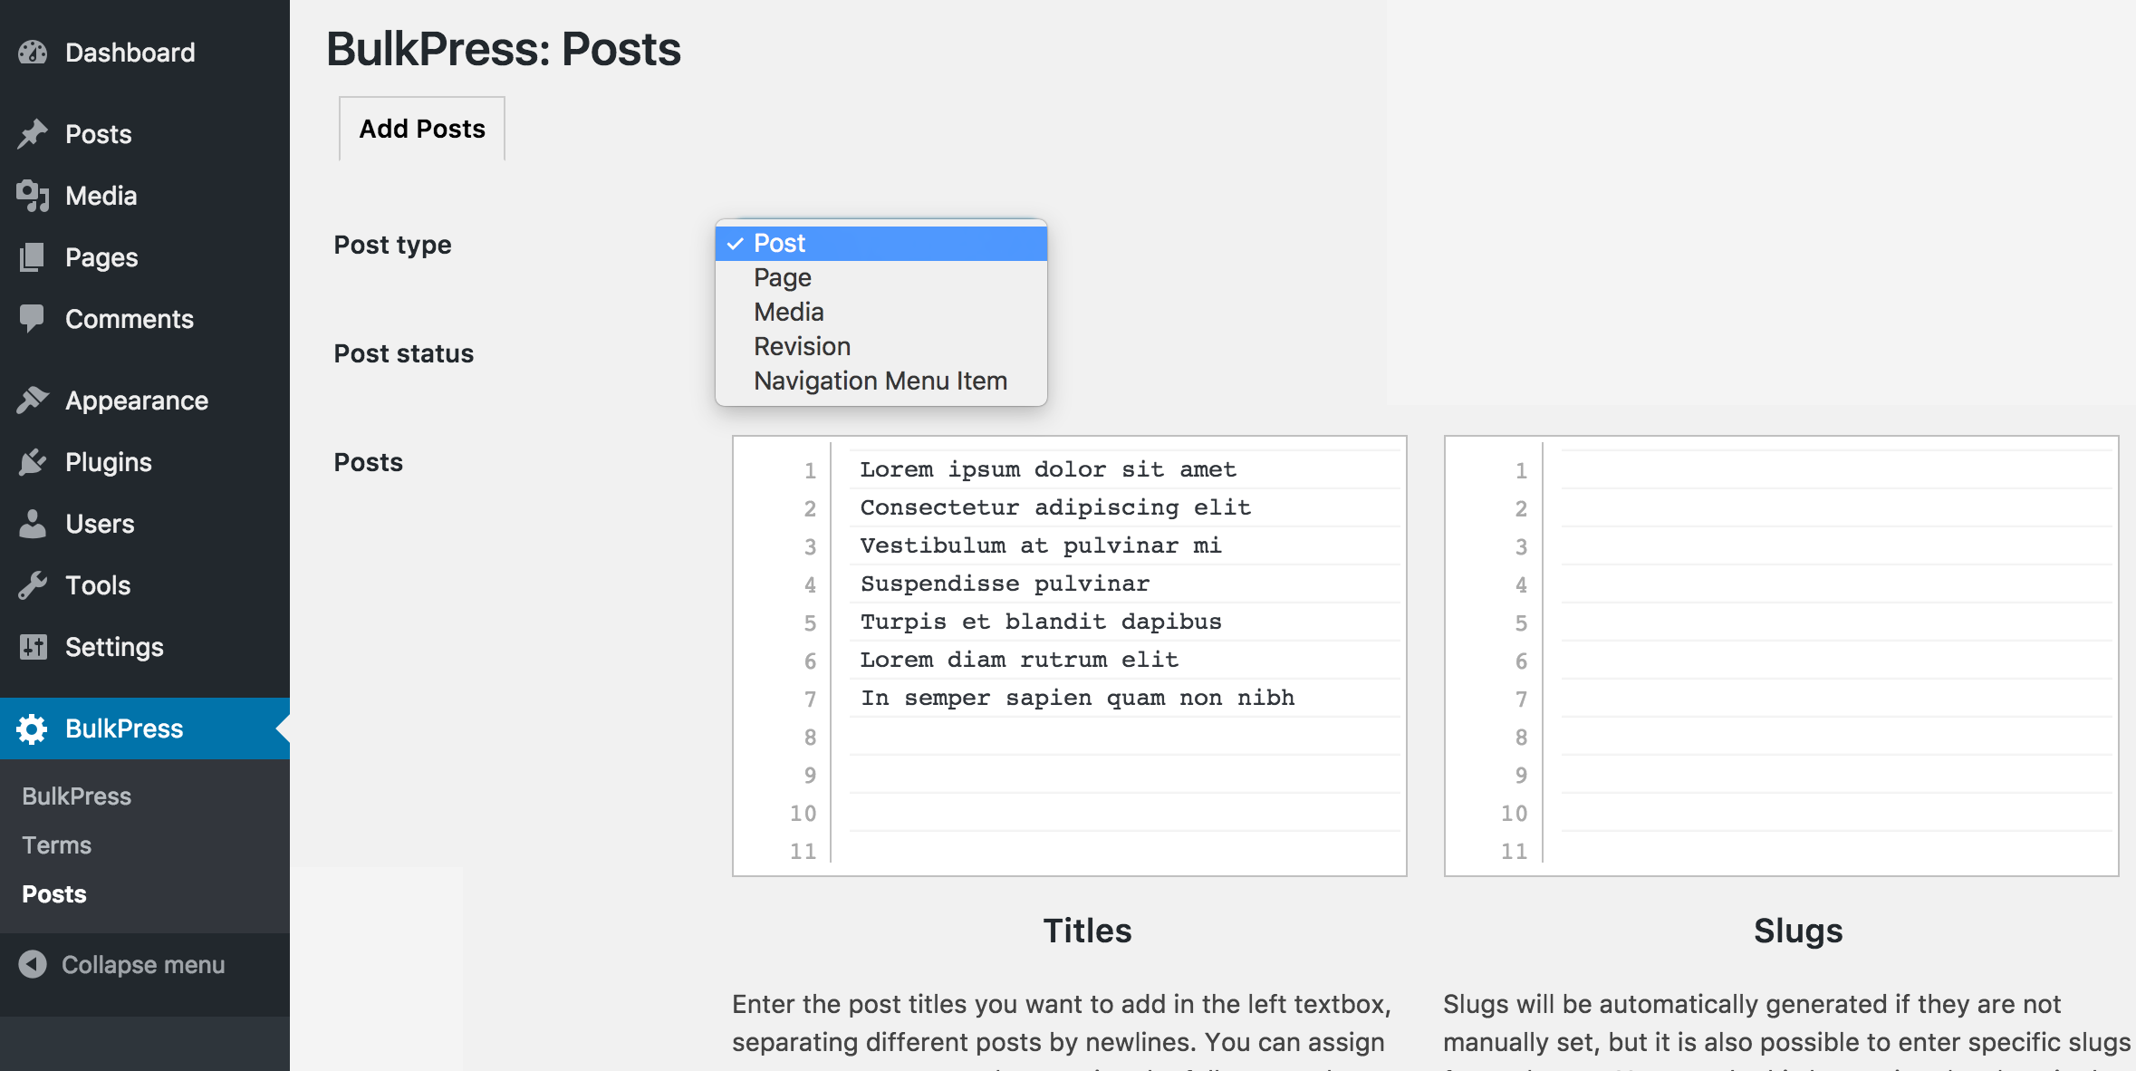This screenshot has height=1071, width=2136.
Task: Click the Titles heading below the textbox
Action: 1087,931
